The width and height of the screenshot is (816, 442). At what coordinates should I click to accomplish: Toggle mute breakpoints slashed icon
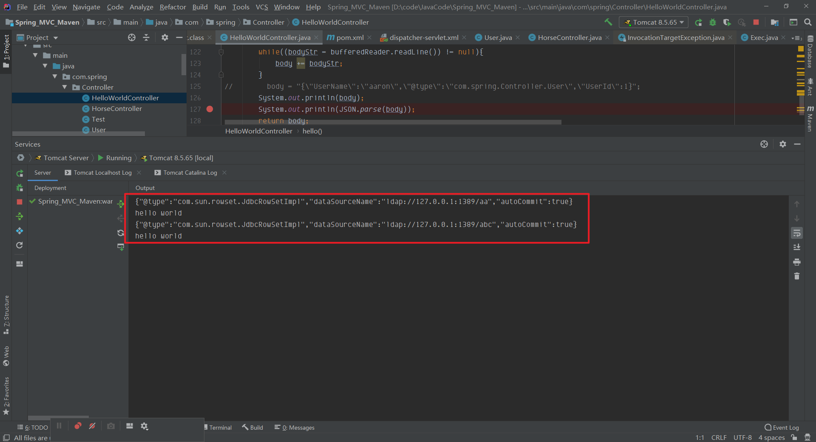click(92, 426)
